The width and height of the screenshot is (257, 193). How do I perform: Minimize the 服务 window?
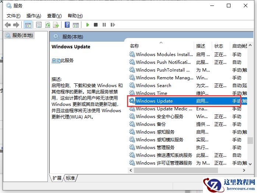pyautogui.click(x=212, y=6)
